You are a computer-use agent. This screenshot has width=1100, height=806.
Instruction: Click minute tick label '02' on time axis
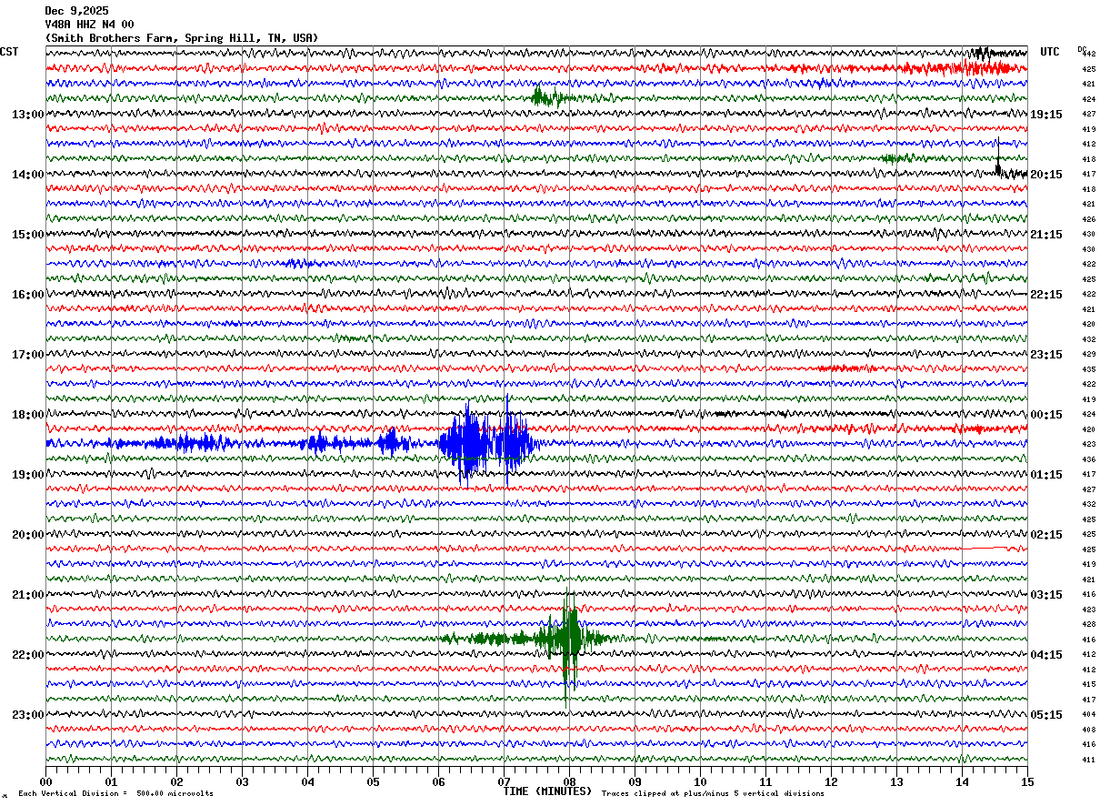coord(176,781)
